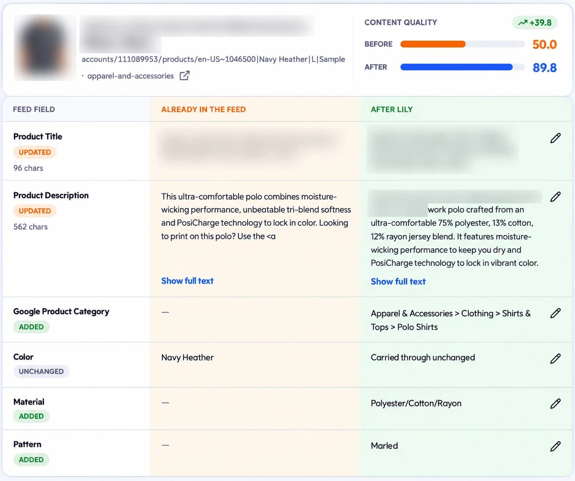575x481 pixels.
Task: Click ADDED badge under Pattern
Action: coord(31,460)
